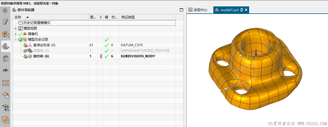Screen dimensions: 328x127
Task: Click the 最 column header
Action: (107, 17)
